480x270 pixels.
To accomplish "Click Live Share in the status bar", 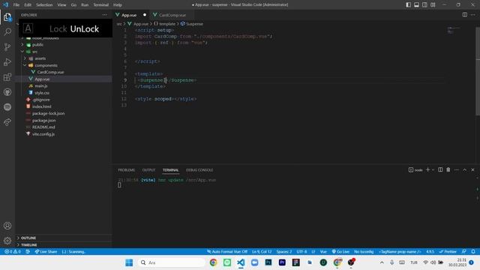I will (46, 251).
